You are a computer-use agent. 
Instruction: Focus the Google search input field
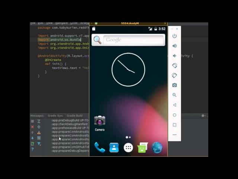pos(134,40)
